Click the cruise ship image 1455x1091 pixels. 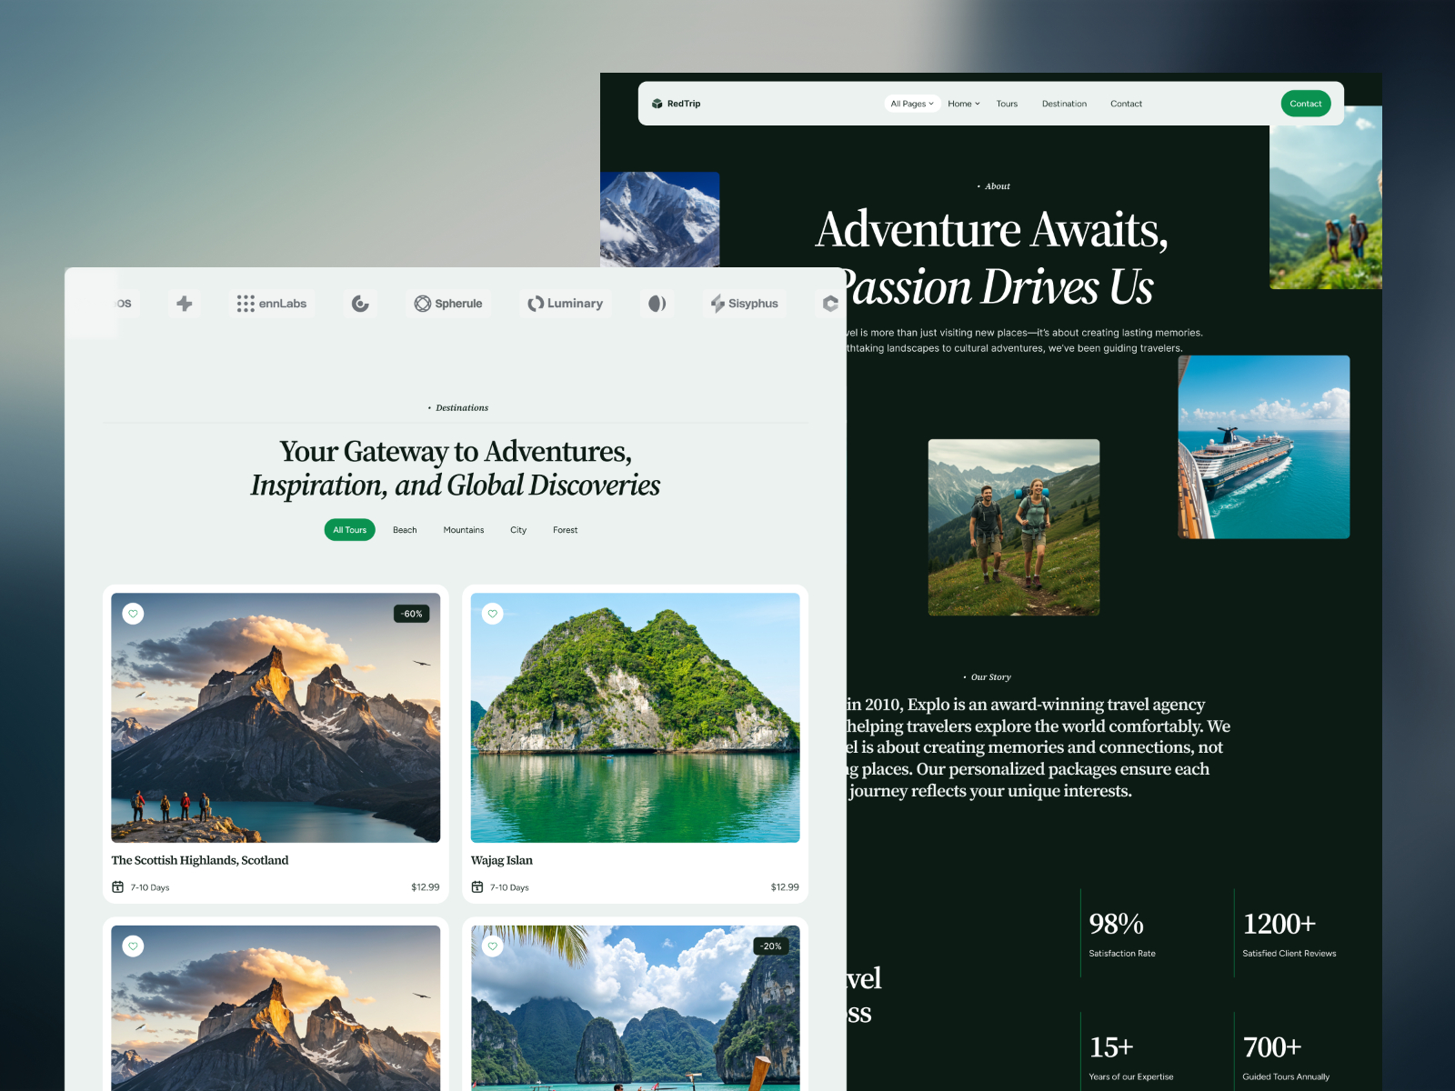[x=1264, y=447]
